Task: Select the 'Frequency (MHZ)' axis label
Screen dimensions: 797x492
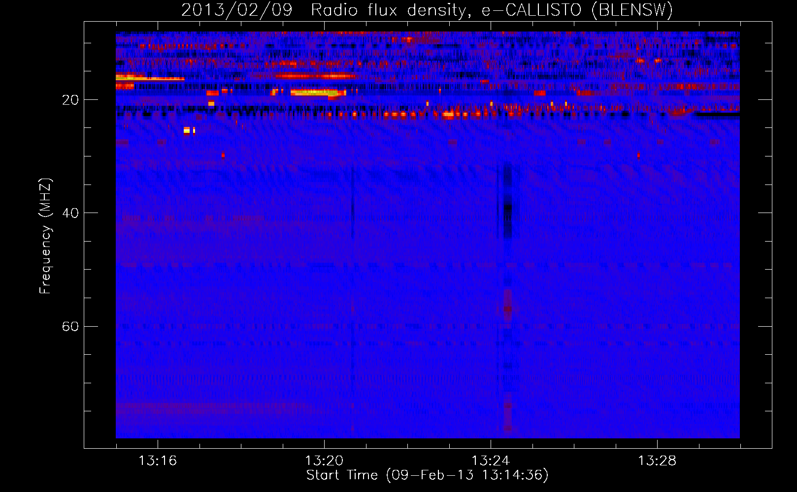Action: click(45, 236)
